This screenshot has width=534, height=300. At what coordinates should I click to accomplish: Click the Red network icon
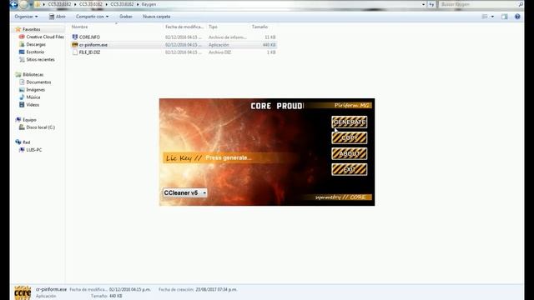(x=18, y=142)
